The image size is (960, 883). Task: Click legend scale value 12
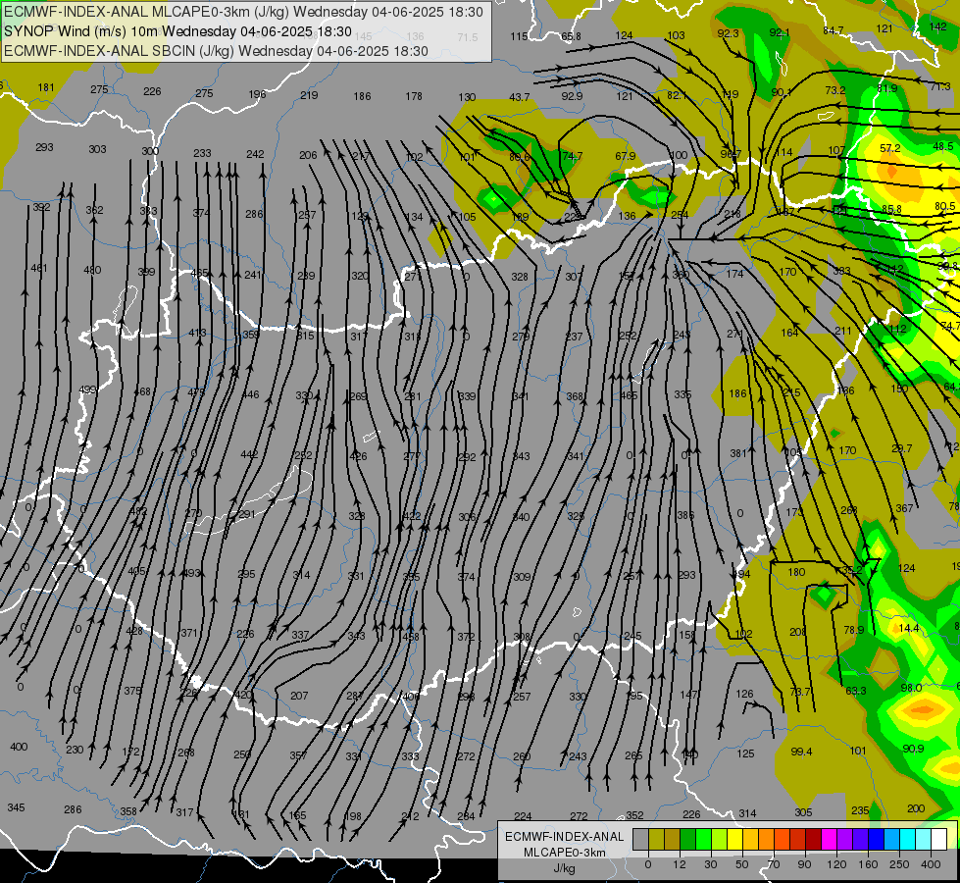[x=679, y=864]
